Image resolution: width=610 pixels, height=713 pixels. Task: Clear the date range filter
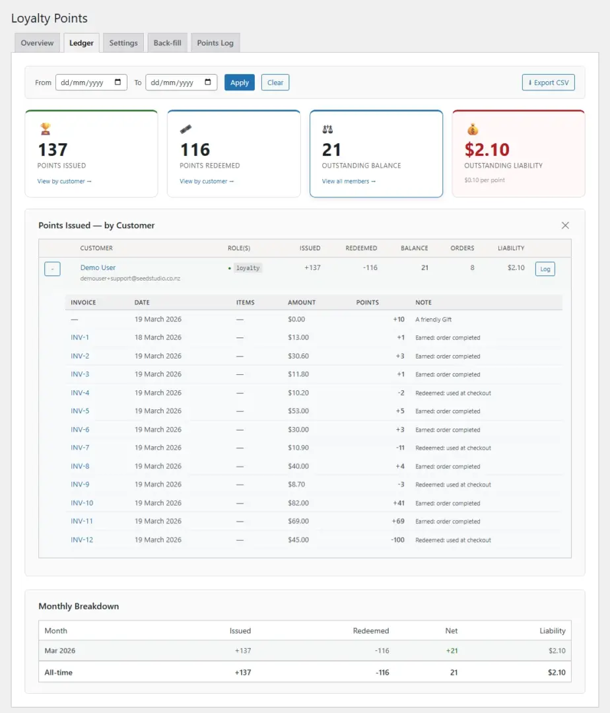point(275,83)
